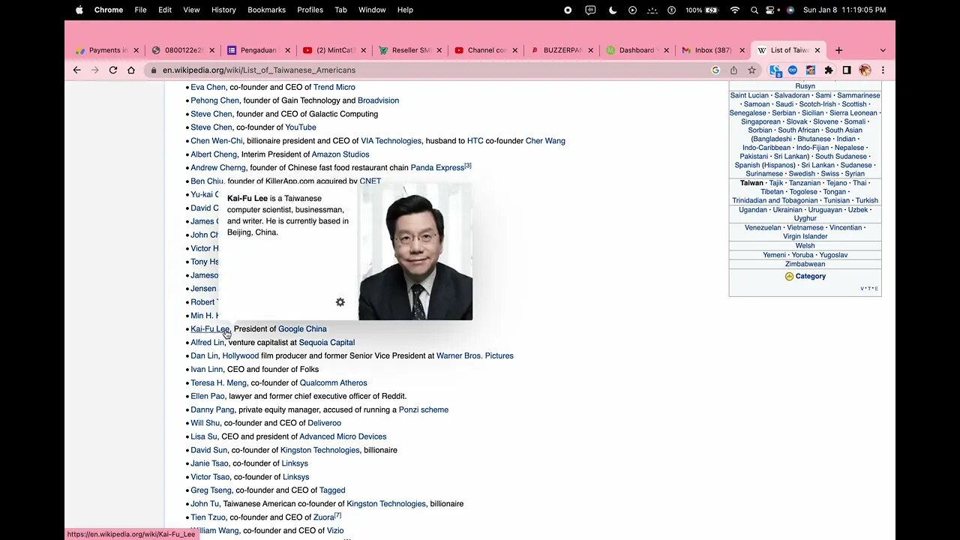View site info via the padlock icon
The width and height of the screenshot is (960, 540).
click(154, 70)
